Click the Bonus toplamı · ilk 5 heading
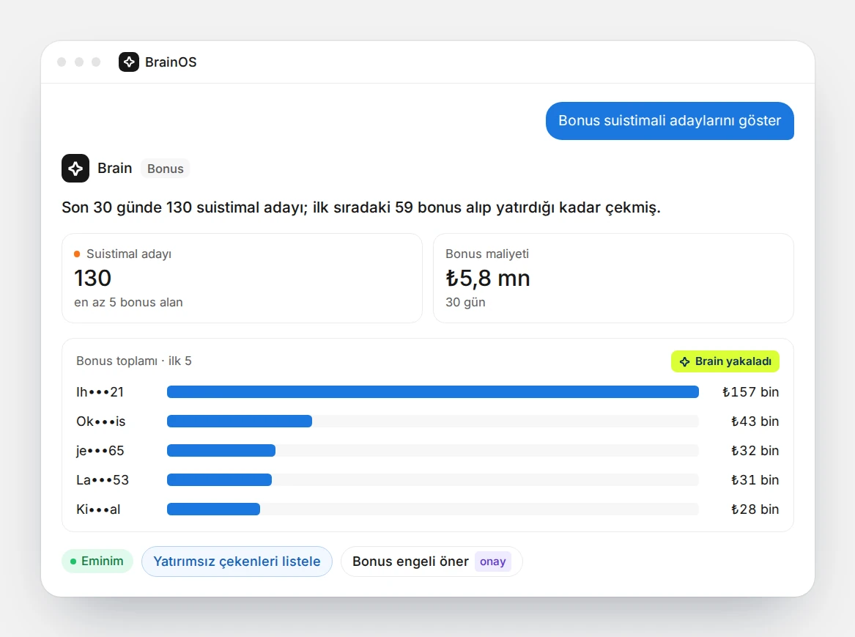The height and width of the screenshot is (637, 855). (x=134, y=361)
